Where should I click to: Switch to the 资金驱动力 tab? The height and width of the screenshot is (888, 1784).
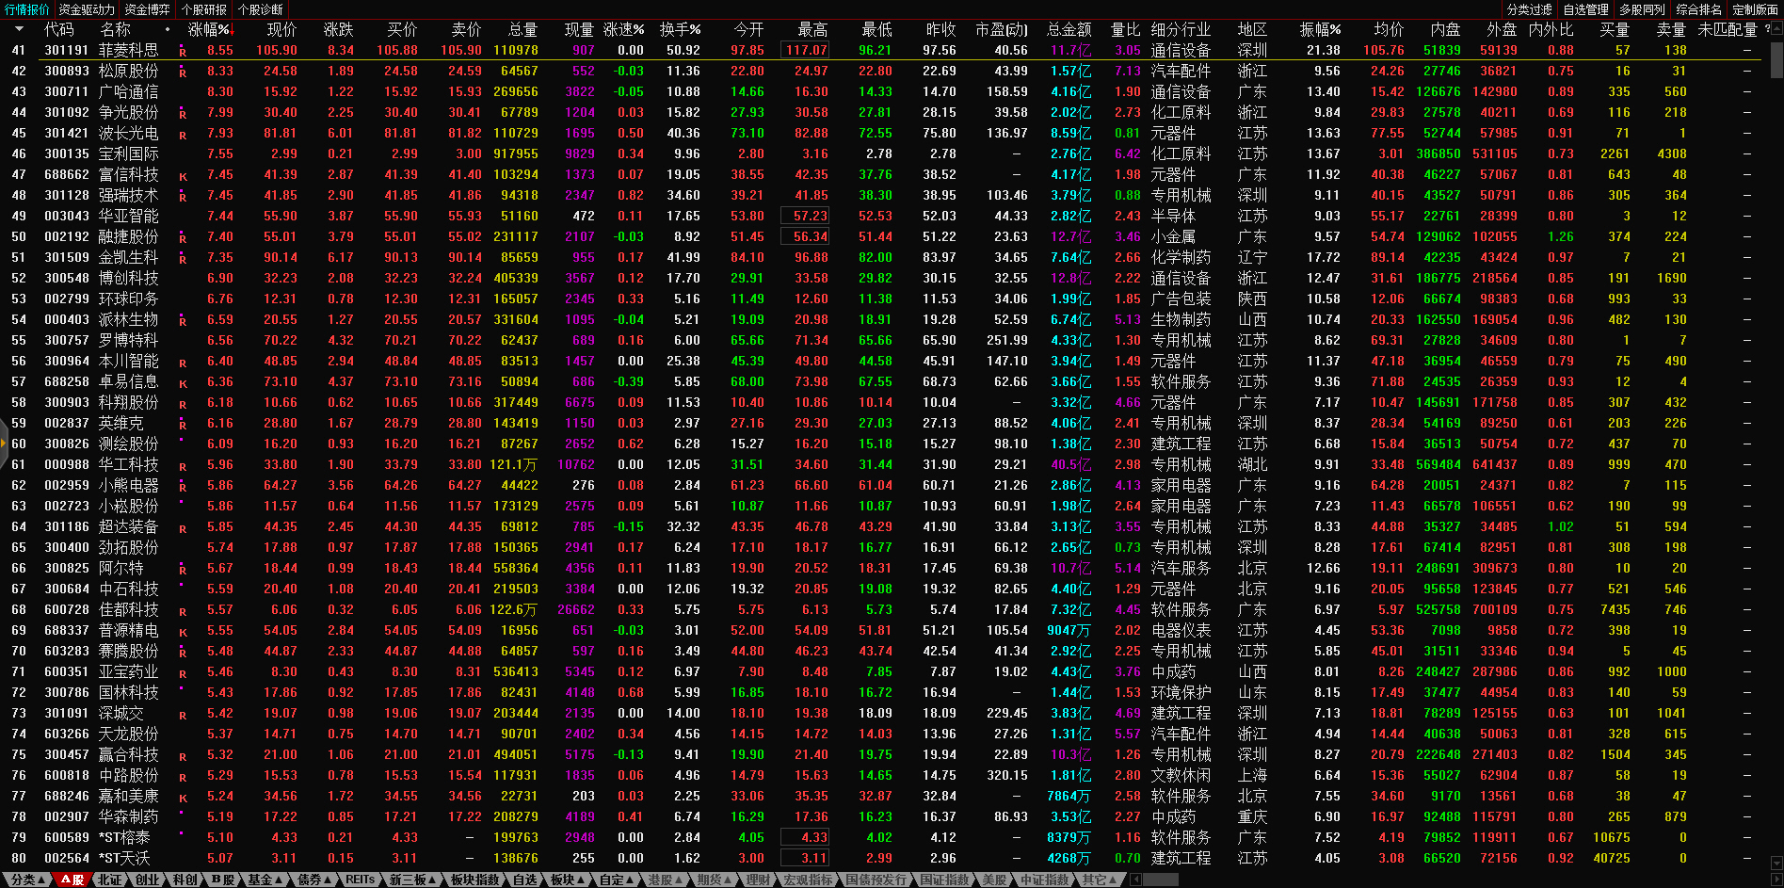click(86, 9)
